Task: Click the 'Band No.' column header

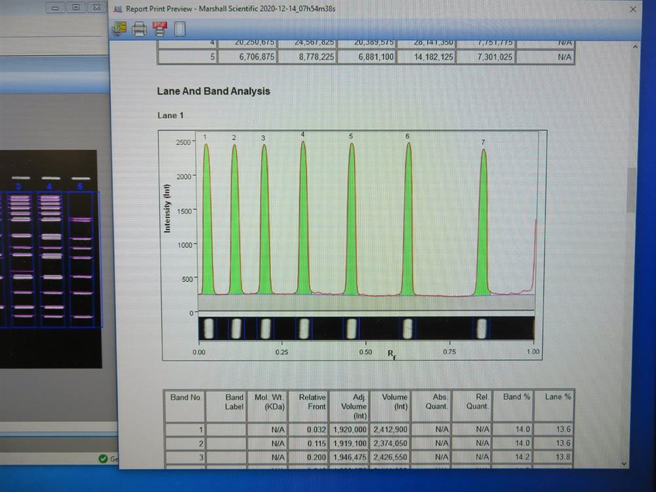Action: 186,406
